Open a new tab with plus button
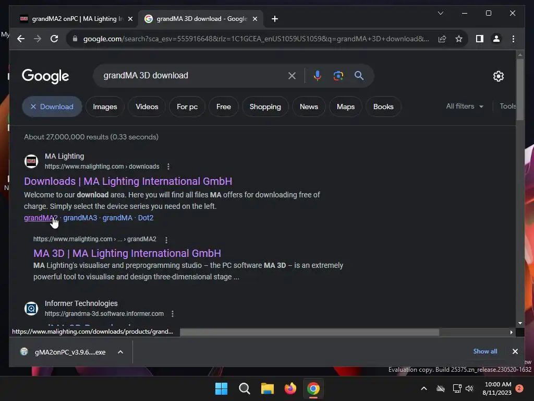 [275, 19]
